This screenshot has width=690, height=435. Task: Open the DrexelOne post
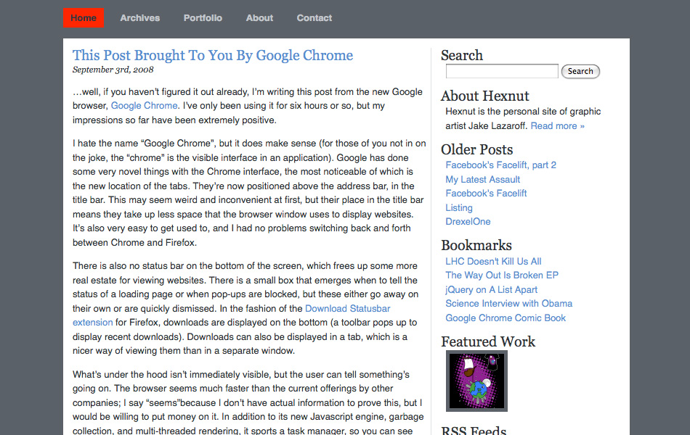point(468,222)
